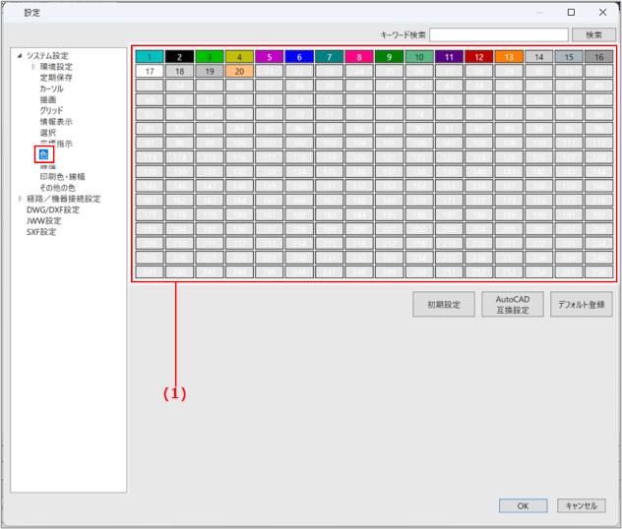Click the orange color swatch 13

[508, 58]
